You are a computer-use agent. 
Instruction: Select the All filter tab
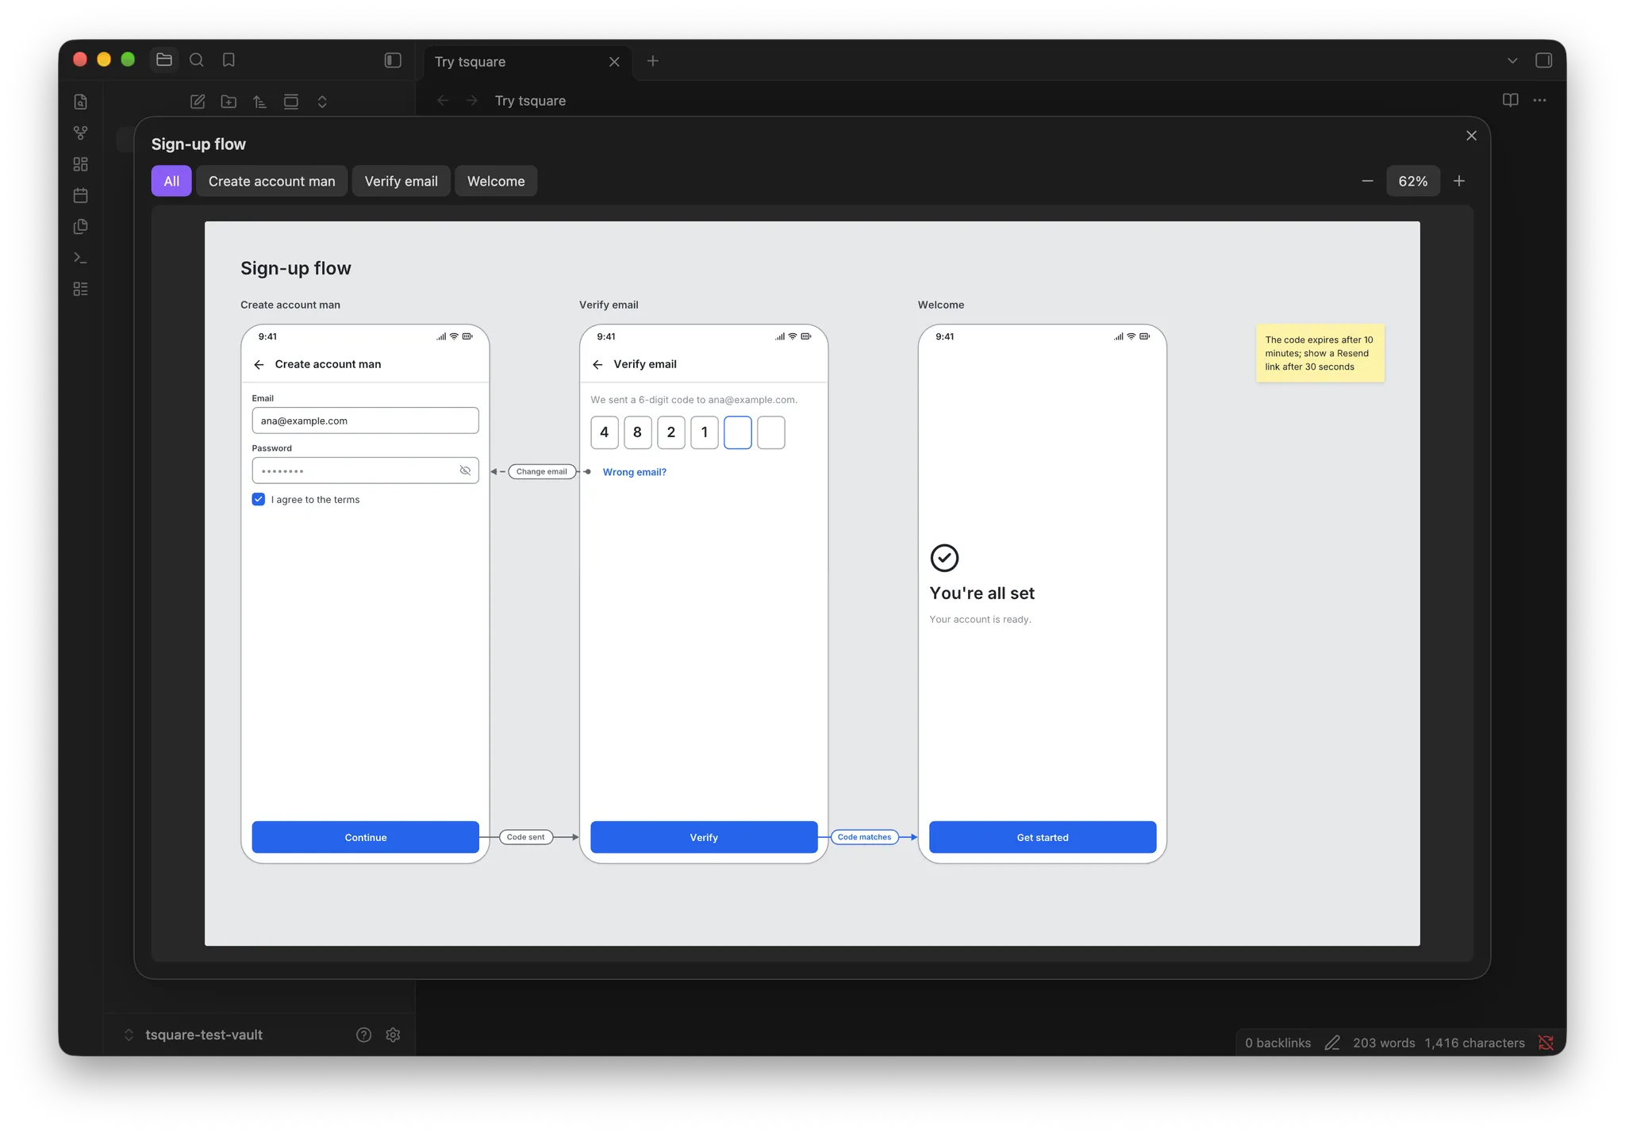171,181
